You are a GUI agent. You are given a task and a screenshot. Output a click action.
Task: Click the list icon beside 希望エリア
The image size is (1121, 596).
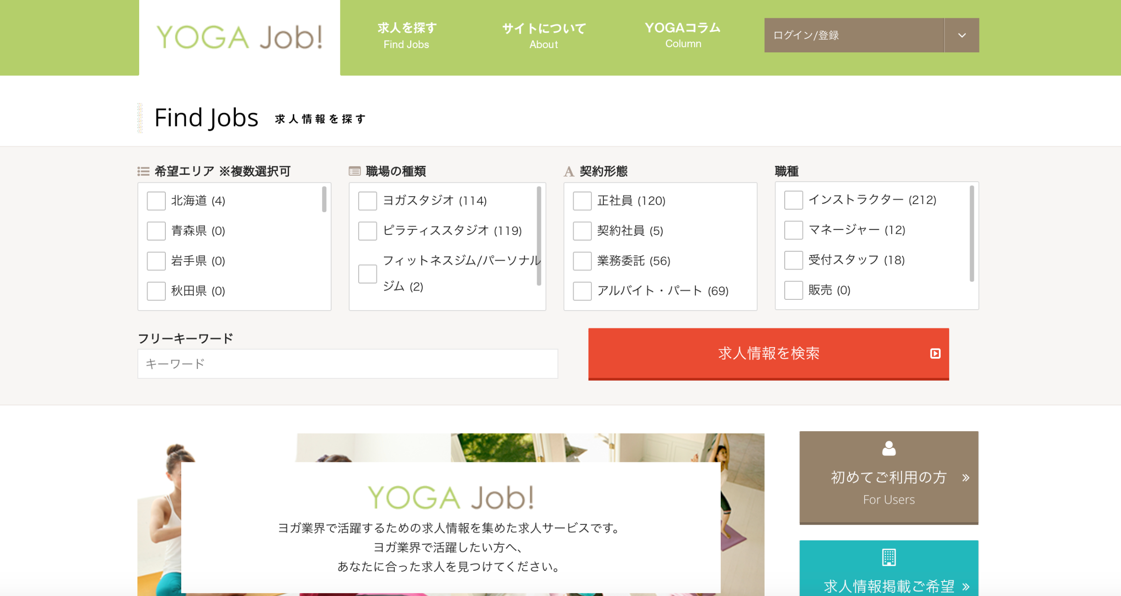click(143, 171)
